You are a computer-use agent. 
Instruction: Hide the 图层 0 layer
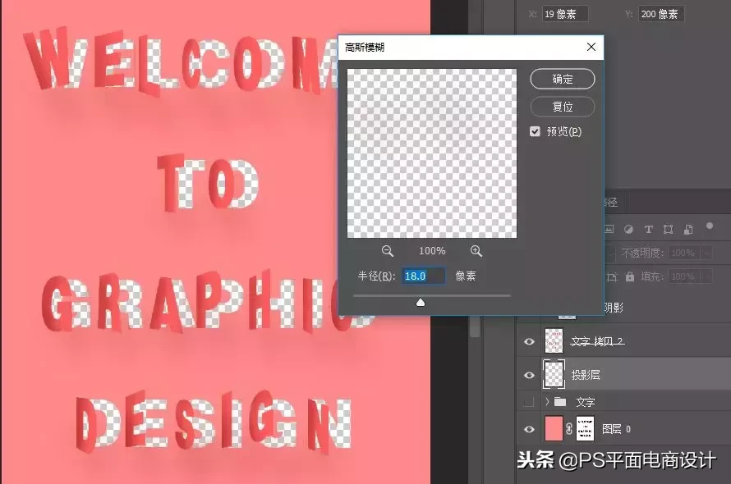pos(529,430)
